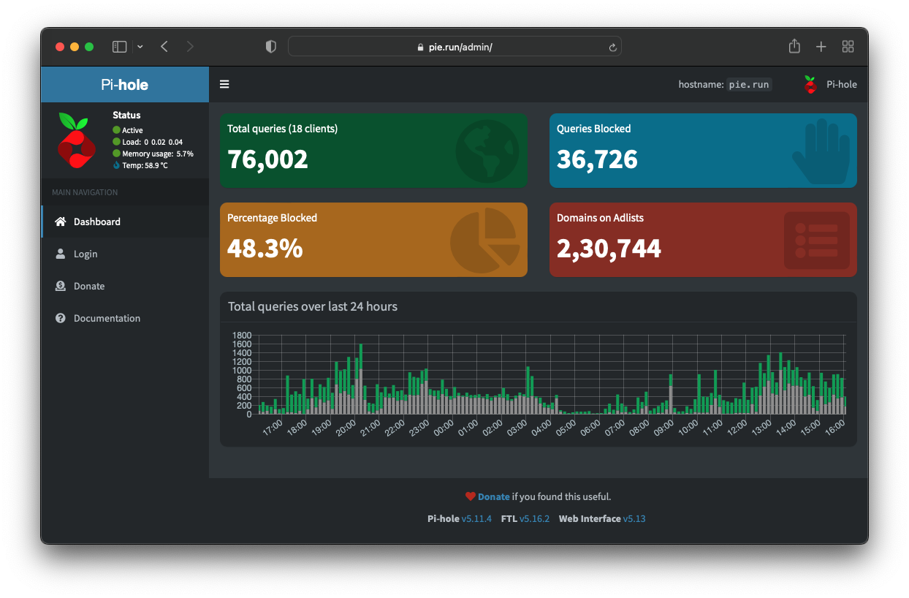
Task: Click the Pi-hole header title in sidebar
Action: pos(125,85)
